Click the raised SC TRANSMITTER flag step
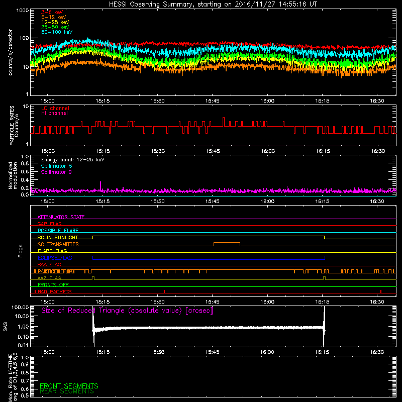The height and width of the screenshot is (402, 402). pos(227,243)
